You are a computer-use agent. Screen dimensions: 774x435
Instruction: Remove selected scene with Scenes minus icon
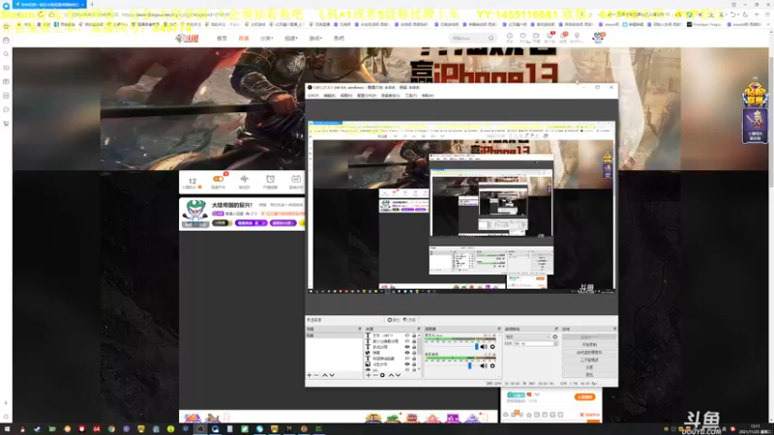316,375
